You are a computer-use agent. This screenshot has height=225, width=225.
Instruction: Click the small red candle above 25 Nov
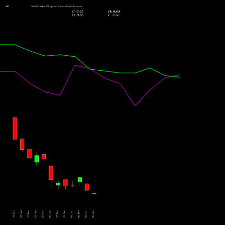pyautogui.click(x=44, y=157)
